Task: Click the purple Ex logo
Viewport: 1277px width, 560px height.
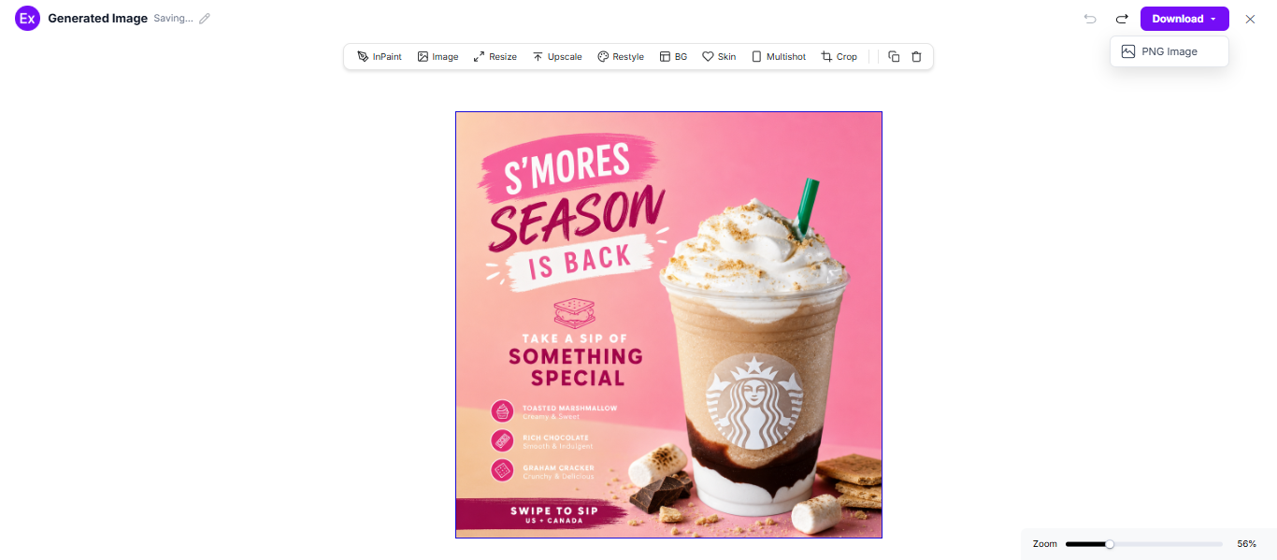Action: pyautogui.click(x=27, y=19)
